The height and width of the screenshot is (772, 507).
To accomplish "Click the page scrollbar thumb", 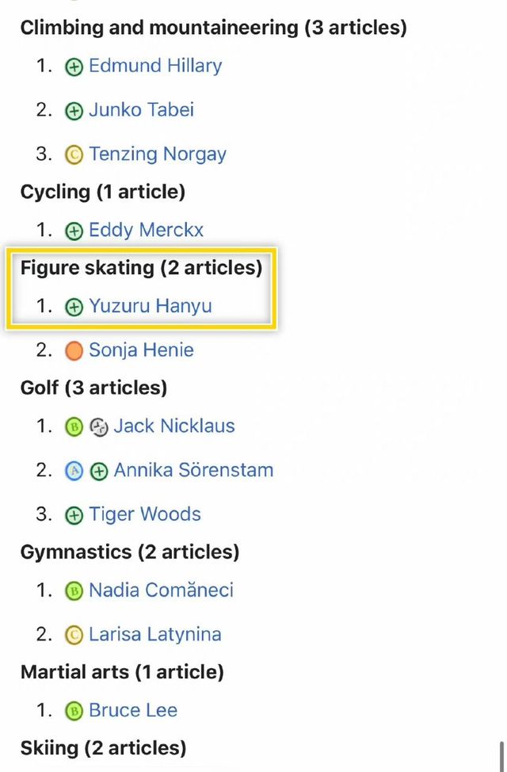I will click(502, 756).
